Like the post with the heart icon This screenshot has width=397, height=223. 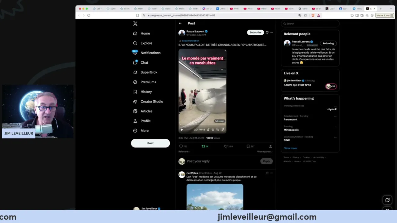click(x=226, y=146)
